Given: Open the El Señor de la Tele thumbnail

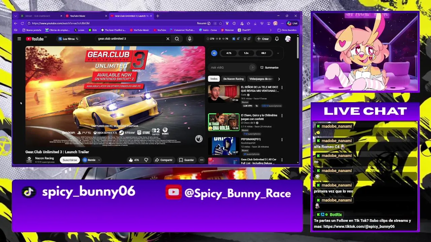Looking at the screenshot, I should click(224, 94).
